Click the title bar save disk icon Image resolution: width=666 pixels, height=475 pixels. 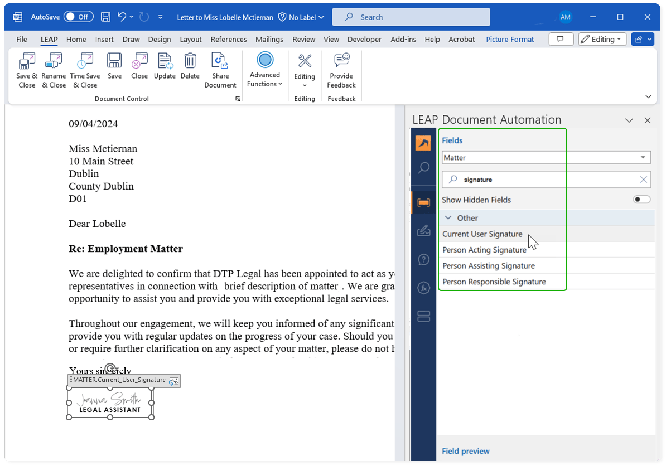(105, 17)
